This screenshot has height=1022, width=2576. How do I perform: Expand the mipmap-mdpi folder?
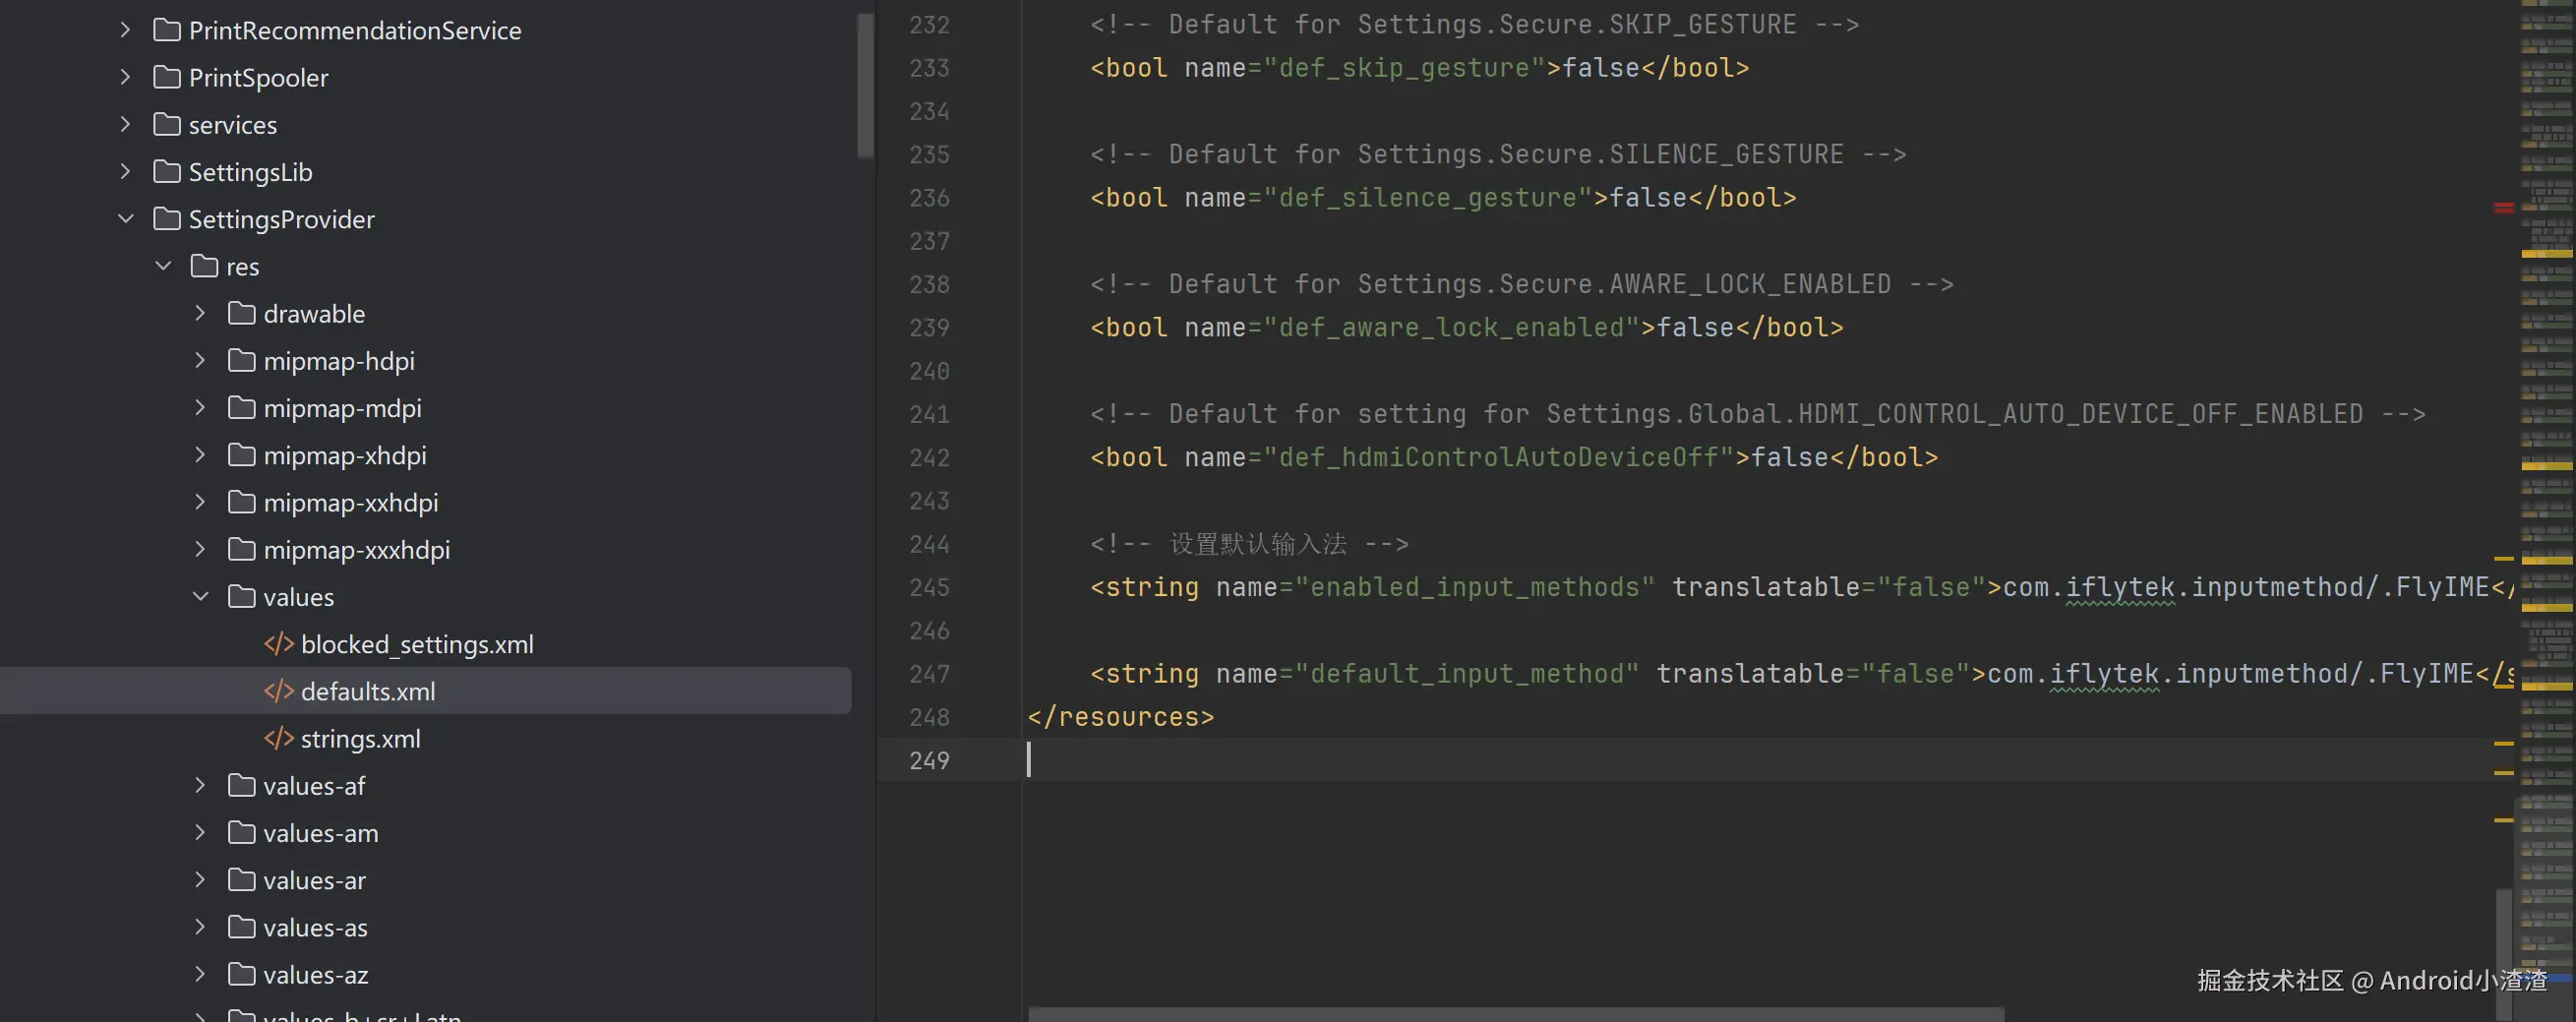tap(200, 407)
